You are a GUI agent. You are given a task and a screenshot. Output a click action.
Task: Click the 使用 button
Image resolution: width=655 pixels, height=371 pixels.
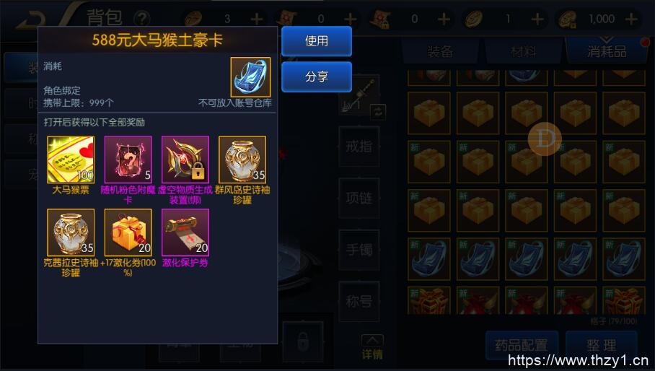tap(317, 41)
